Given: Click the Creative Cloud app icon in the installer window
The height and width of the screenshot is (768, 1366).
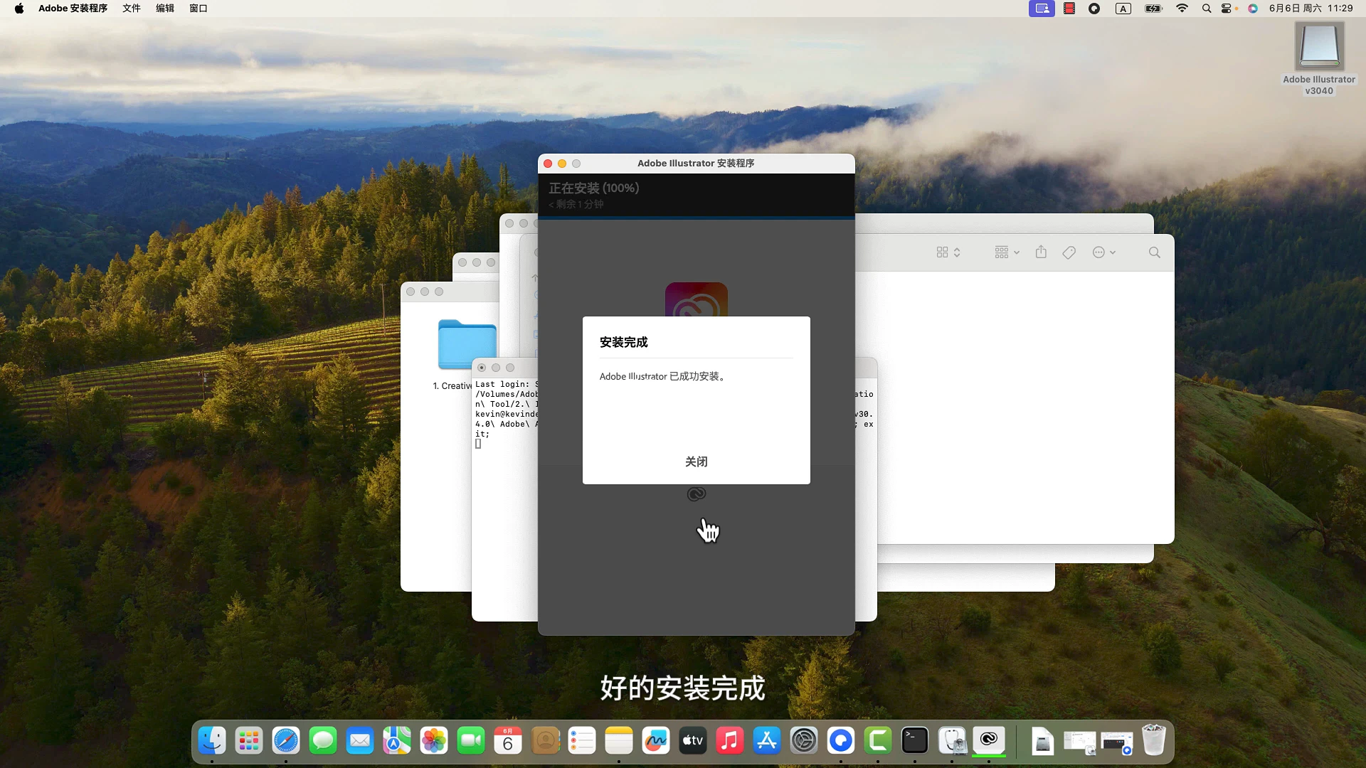Looking at the screenshot, I should (697, 299).
